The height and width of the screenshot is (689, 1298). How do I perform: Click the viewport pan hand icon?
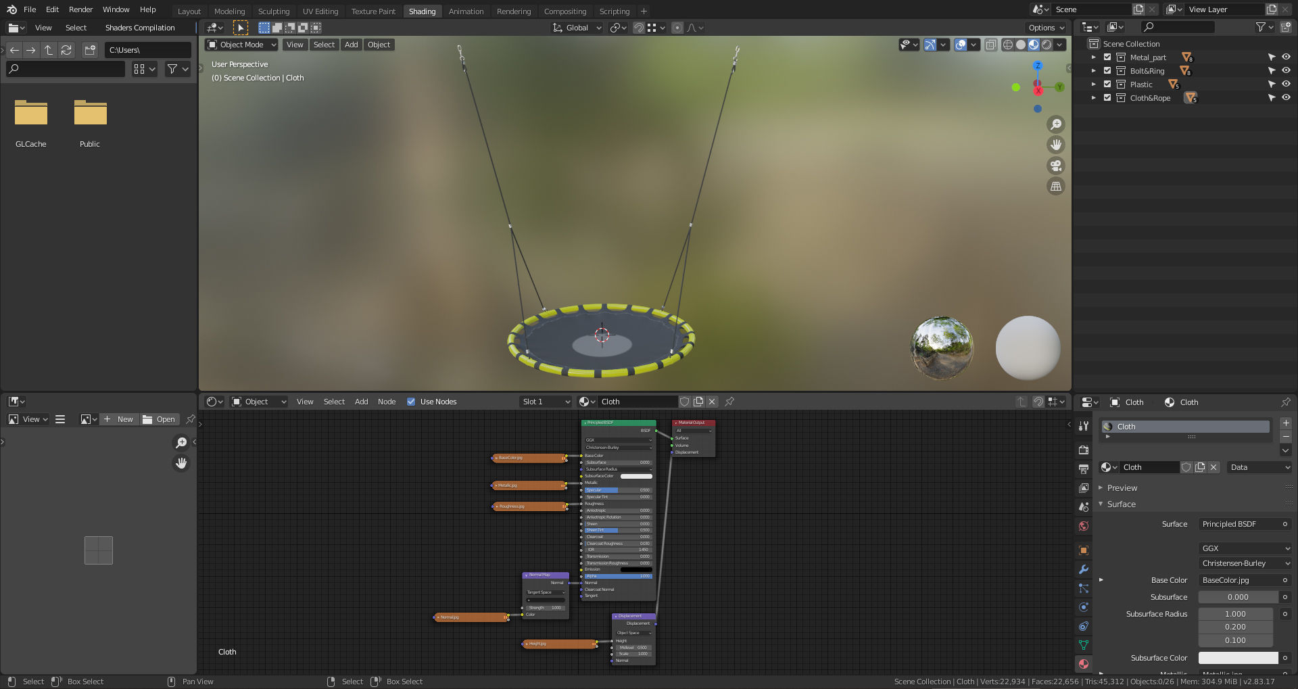point(1055,145)
